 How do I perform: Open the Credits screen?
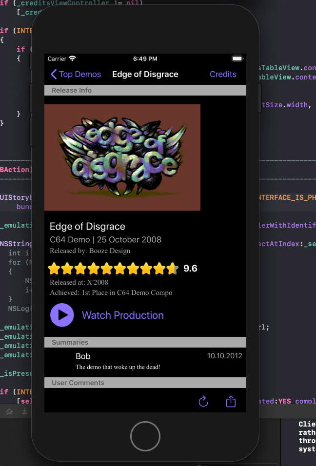[x=223, y=74]
